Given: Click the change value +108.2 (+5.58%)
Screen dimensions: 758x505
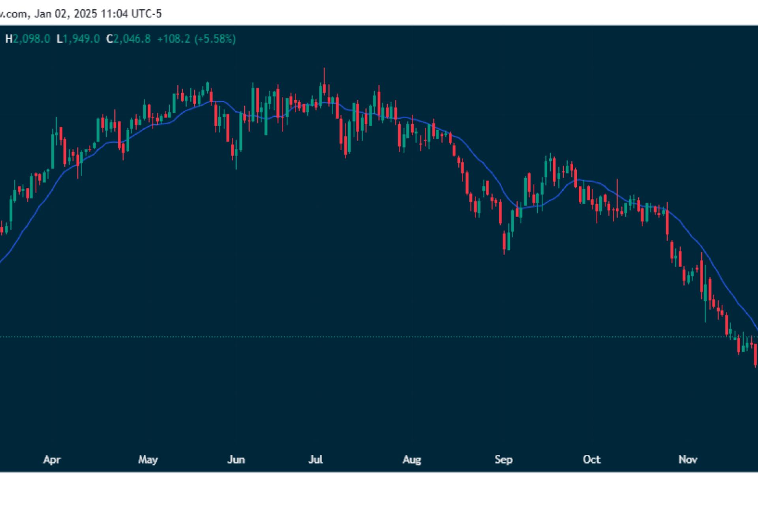Looking at the screenshot, I should click(196, 39).
